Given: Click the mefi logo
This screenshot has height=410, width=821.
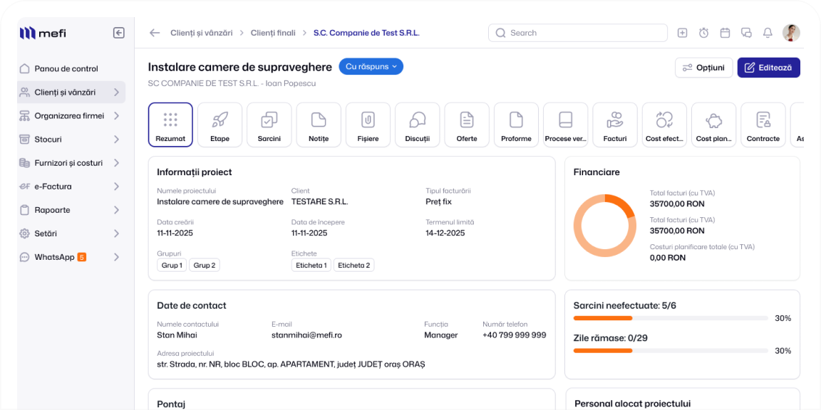Looking at the screenshot, I should click(43, 33).
